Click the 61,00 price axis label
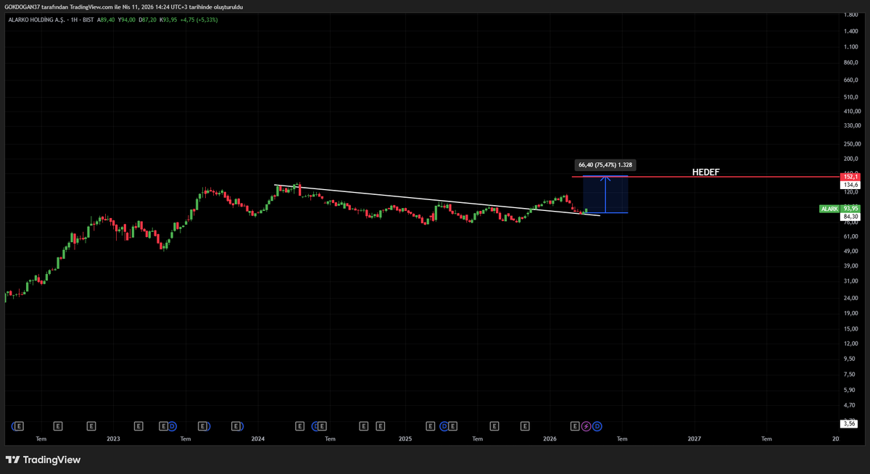Viewport: 870px width, 474px height. point(851,236)
